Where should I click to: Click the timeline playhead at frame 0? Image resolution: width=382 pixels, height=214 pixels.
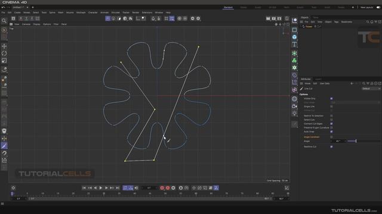[12, 194]
